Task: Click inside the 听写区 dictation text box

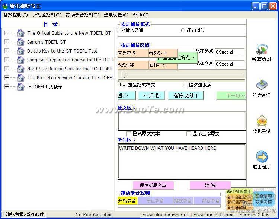Action: [182, 161]
